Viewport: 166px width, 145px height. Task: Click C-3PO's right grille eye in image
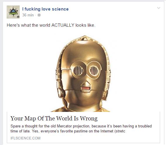click(x=94, y=70)
